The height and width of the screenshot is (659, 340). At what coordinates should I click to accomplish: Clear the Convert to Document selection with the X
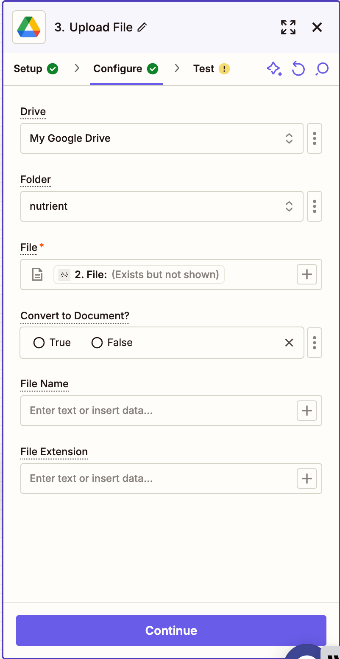[x=289, y=342]
